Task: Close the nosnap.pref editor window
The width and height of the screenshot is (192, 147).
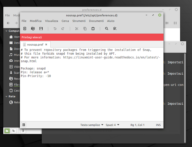Action: coord(160,15)
